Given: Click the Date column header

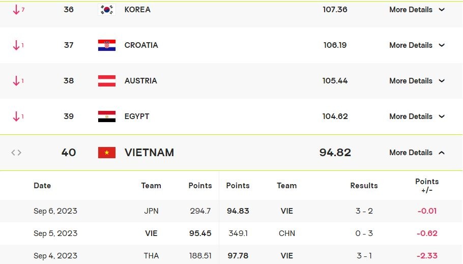Looking at the screenshot, I should pos(42,186).
